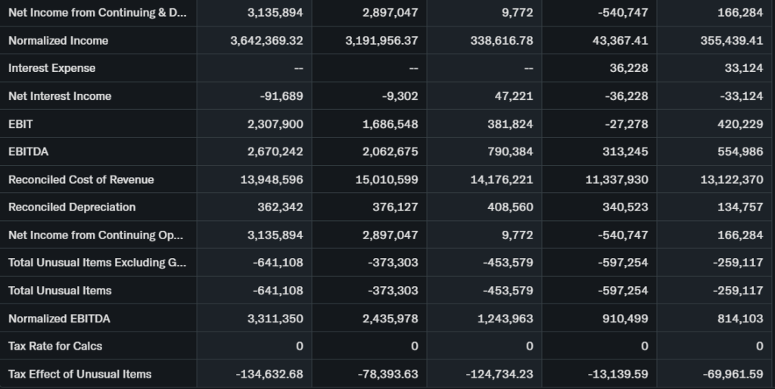Select the EBIT row label
775x389 pixels.
pyautogui.click(x=20, y=123)
